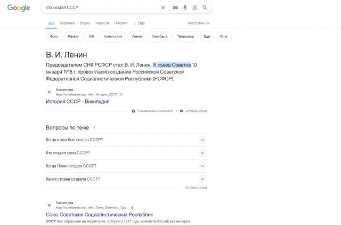Click 'Оставить отзыв' below related questions

click(x=196, y=187)
